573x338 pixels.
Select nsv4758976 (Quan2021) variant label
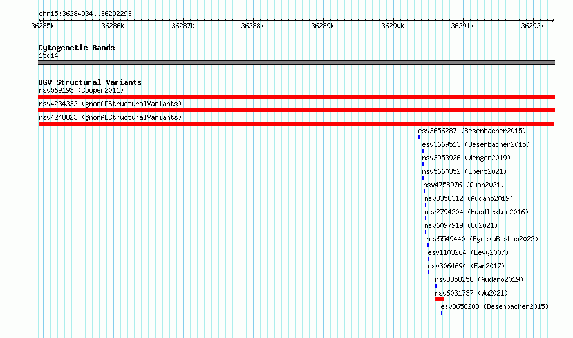point(464,185)
